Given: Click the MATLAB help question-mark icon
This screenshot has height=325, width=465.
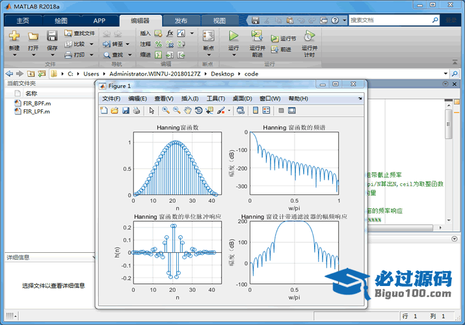Looking at the screenshot, I should point(335,20).
